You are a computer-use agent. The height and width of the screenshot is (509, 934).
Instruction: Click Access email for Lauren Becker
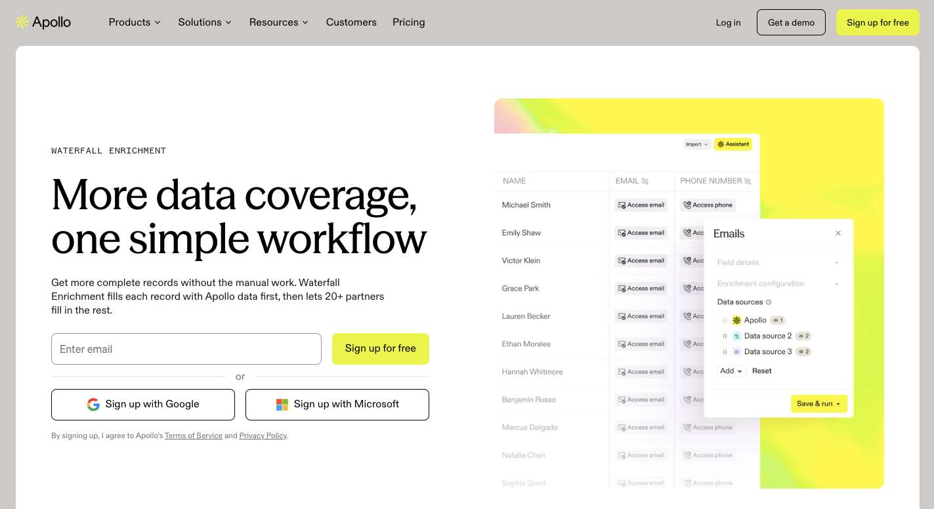pyautogui.click(x=641, y=316)
